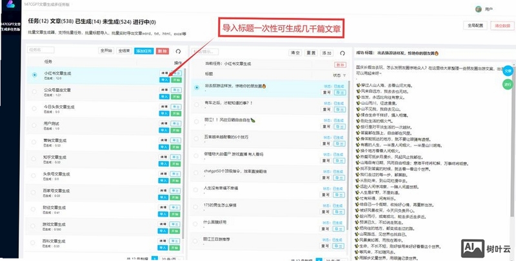This screenshot has width=516, height=261.
Task: Open the status filter funnel icon
Action: [x=344, y=75]
